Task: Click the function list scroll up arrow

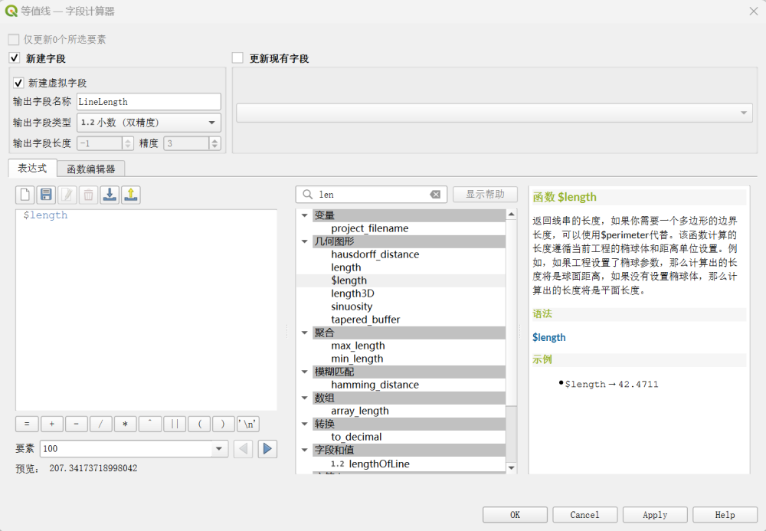Action: [x=511, y=215]
